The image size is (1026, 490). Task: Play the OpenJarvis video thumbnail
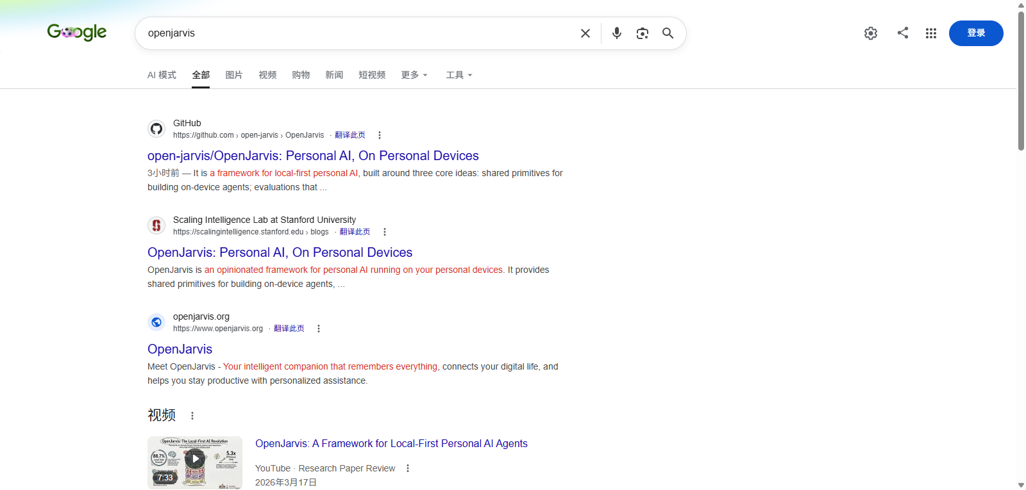tap(195, 462)
